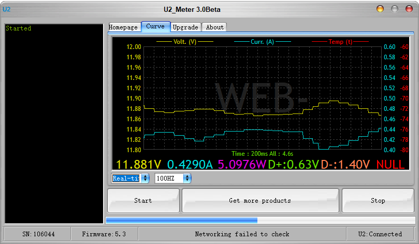
Task: Click the Temp (t) legend label
Action: (340, 42)
